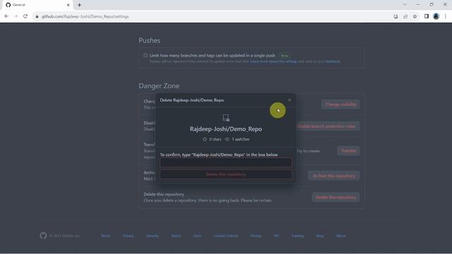Open the Status footer link
Screen dimensions: 452x254
[176, 236]
